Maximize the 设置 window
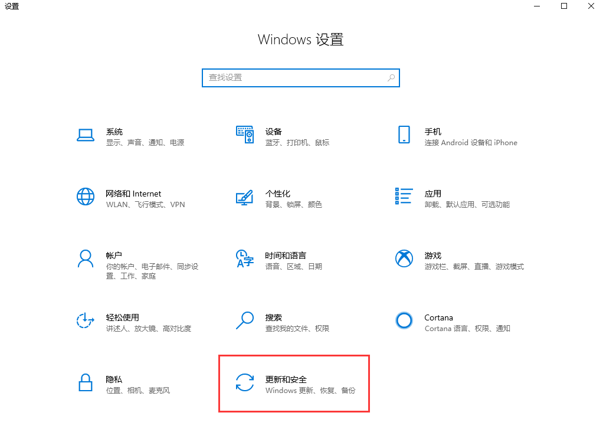 point(564,6)
